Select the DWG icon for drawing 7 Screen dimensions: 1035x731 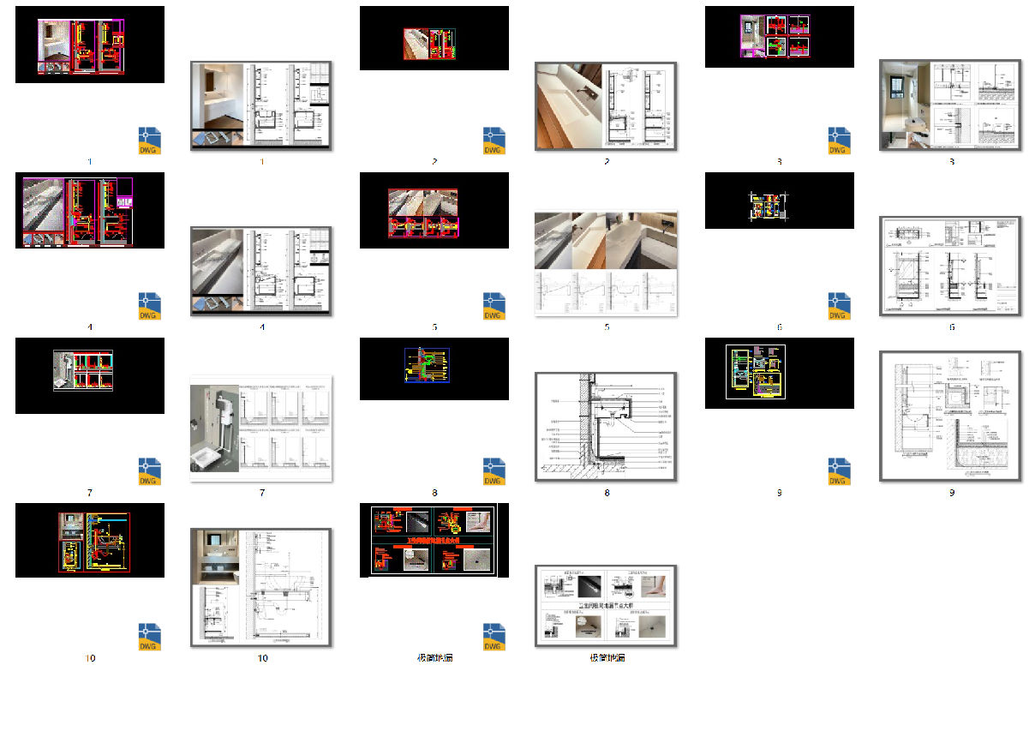coord(150,471)
